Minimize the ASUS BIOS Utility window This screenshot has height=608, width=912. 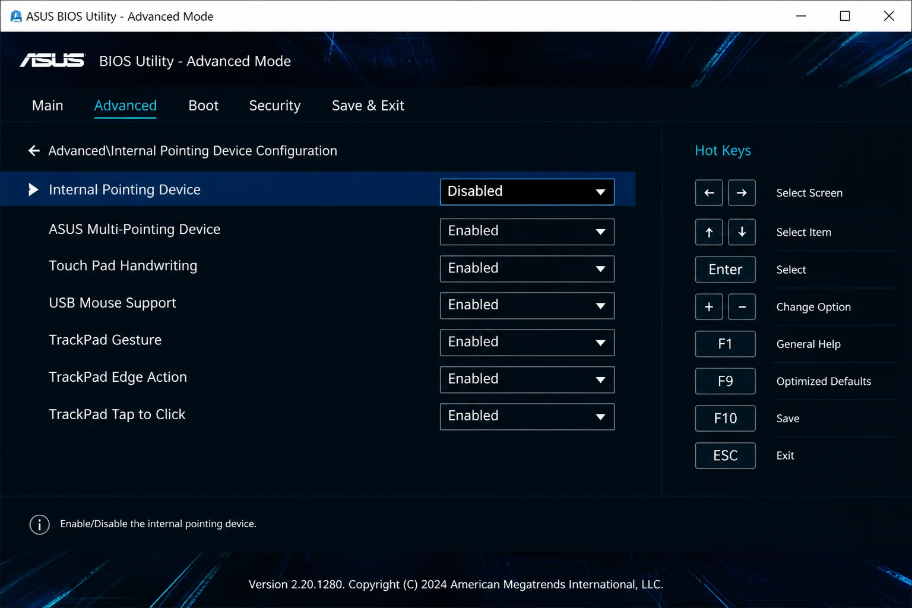point(801,16)
